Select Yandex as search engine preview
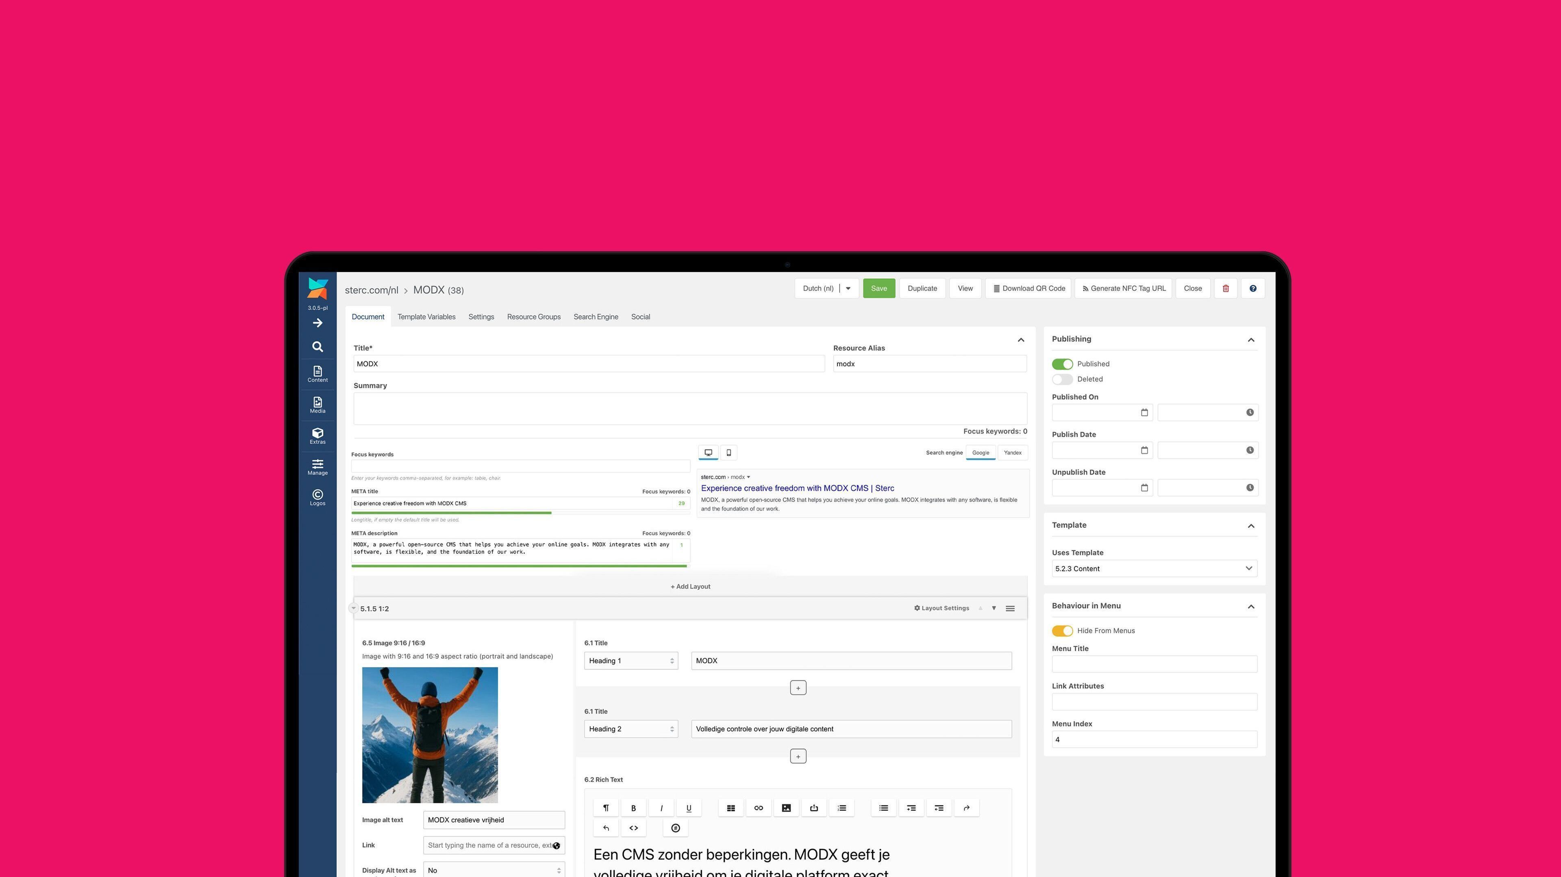1561x877 pixels. click(1013, 453)
